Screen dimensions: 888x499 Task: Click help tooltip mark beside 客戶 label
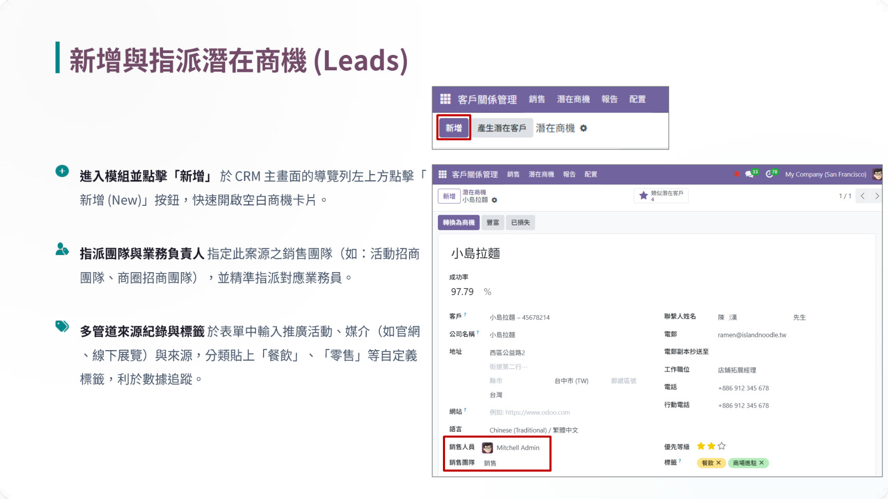click(465, 314)
